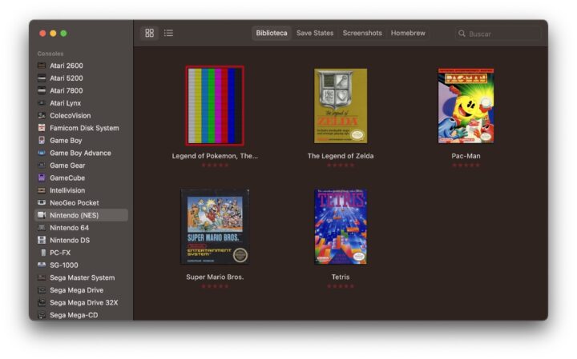The image size is (577, 359).
Task: Click the Sega Mega Drive icon
Action: (42, 290)
